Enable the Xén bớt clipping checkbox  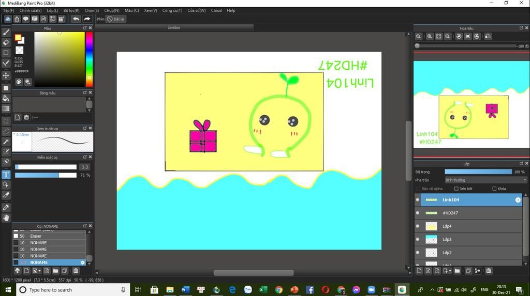[457, 189]
